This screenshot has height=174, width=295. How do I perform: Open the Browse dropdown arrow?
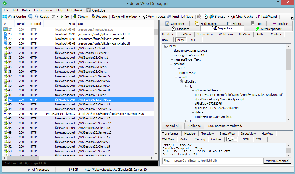[x=228, y=17]
